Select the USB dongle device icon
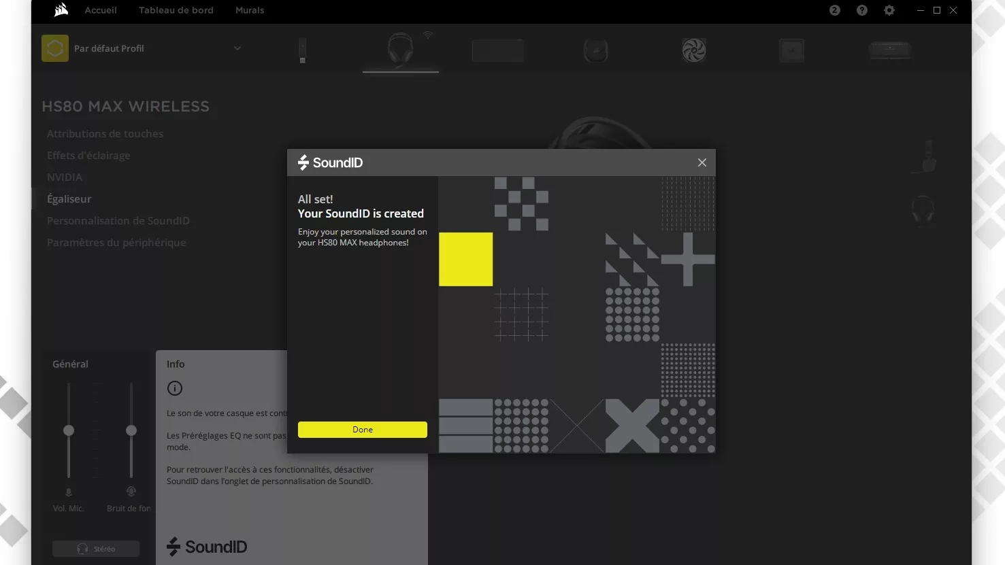 coord(303,50)
